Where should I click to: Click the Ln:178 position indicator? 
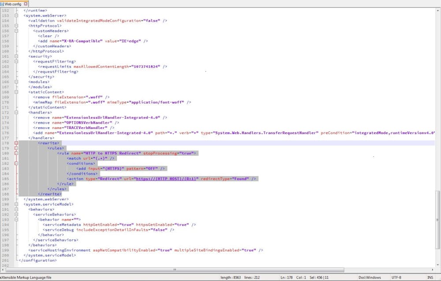(285, 277)
